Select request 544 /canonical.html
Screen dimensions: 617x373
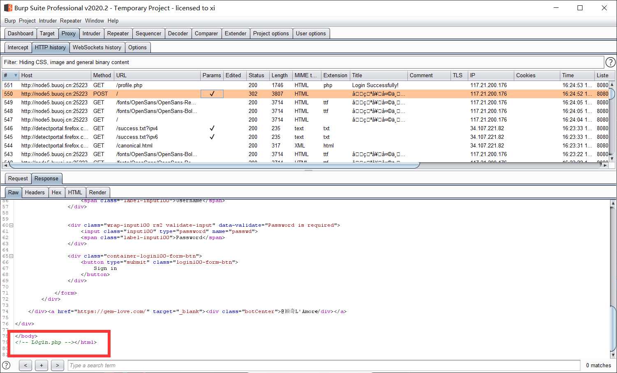306,145
